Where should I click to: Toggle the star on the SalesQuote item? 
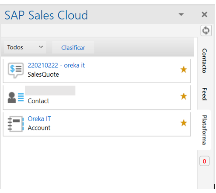point(184,69)
